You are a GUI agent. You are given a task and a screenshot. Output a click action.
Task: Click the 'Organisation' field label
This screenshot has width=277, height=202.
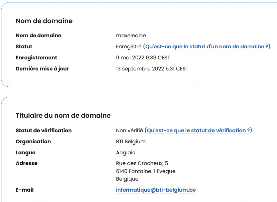coord(33,142)
